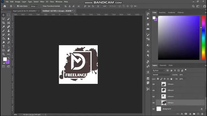The height and width of the screenshot is (116, 207).
Task: Open the layer filter Kind dropdown
Action: point(158,71)
